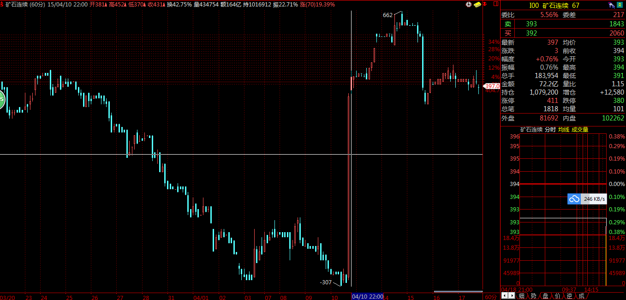Click the 最新 price value 397
Viewport: 626px width, 300px height.
click(553, 42)
